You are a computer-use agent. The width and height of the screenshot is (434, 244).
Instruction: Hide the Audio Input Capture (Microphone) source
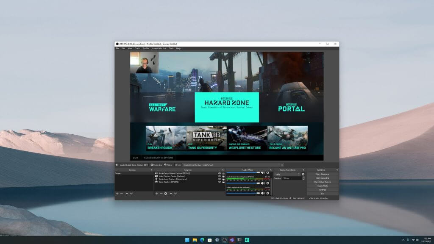tap(220, 179)
